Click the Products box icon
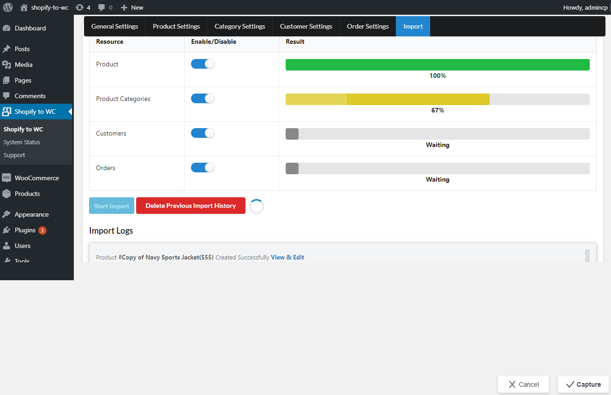Screen dimensions: 611x395 (x=6, y=194)
